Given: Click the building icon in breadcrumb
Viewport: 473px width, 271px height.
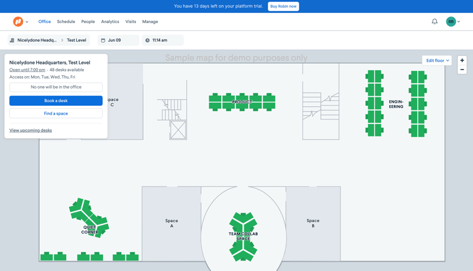Looking at the screenshot, I should (12, 40).
